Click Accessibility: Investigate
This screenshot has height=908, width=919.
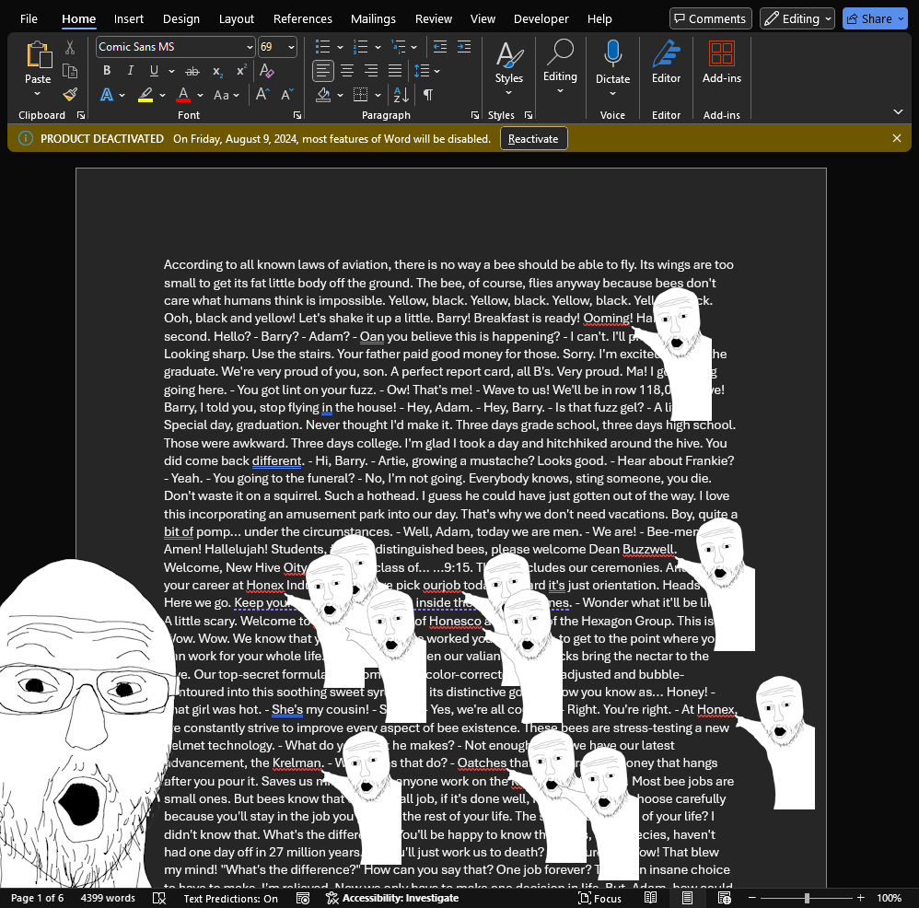(392, 898)
